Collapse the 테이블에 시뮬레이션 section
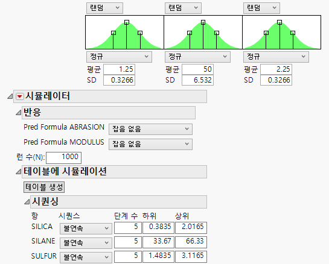The image size is (329, 264). tap(19, 172)
